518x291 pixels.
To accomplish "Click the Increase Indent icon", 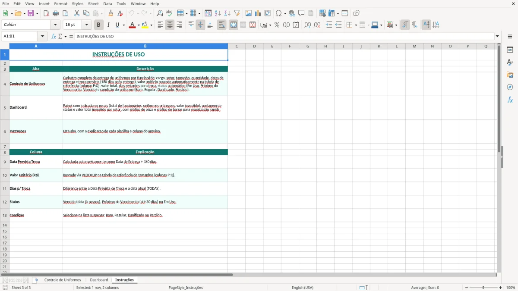I will coord(329,25).
